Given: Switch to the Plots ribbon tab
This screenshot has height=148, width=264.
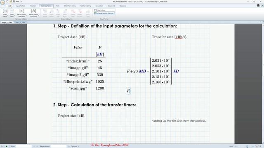Looking at the screenshot, I should tap(58, 6).
